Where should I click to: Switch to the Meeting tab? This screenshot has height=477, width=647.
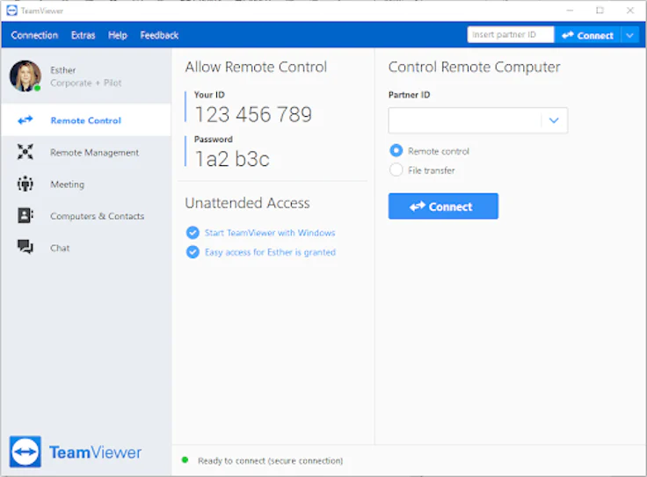coord(86,184)
